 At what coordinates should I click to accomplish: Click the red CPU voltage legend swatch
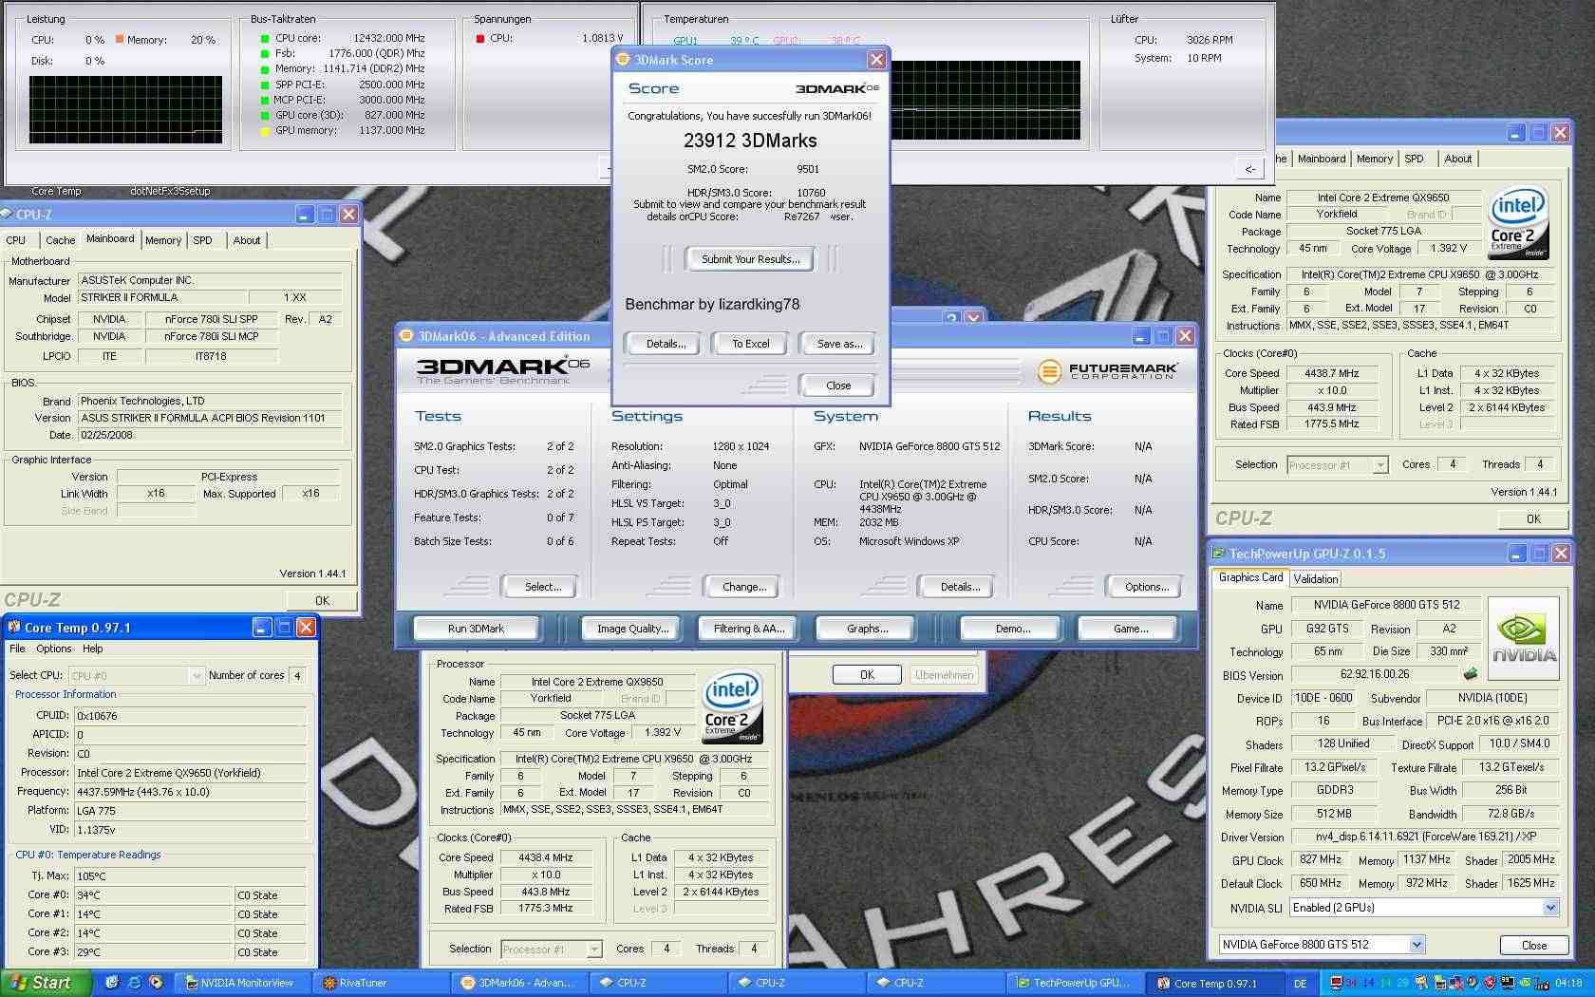[x=480, y=39]
